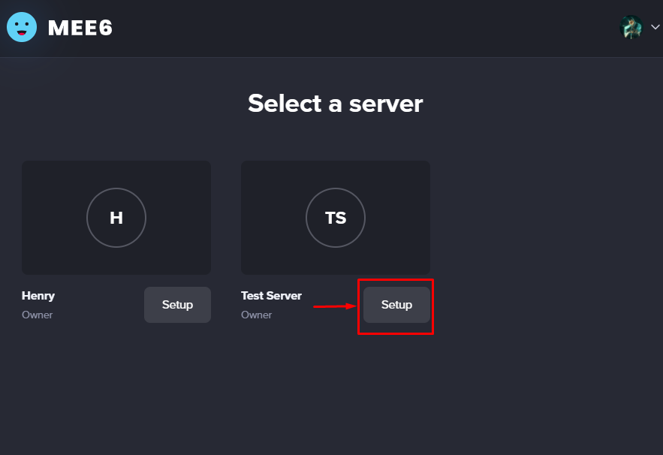Screen dimensions: 663x455
Task: Click the Select a server heading
Action: coord(336,103)
